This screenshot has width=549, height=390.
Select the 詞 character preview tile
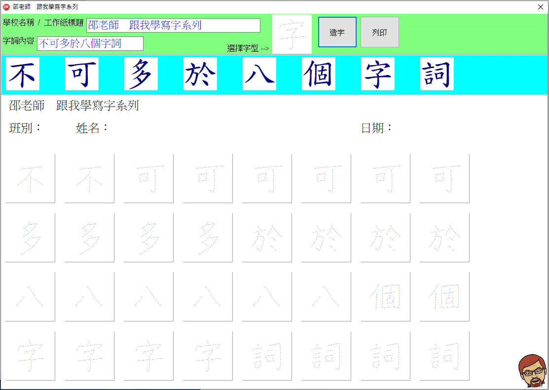437,73
